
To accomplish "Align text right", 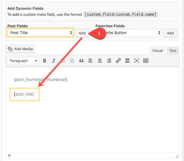I will pyautogui.click(x=109, y=61).
